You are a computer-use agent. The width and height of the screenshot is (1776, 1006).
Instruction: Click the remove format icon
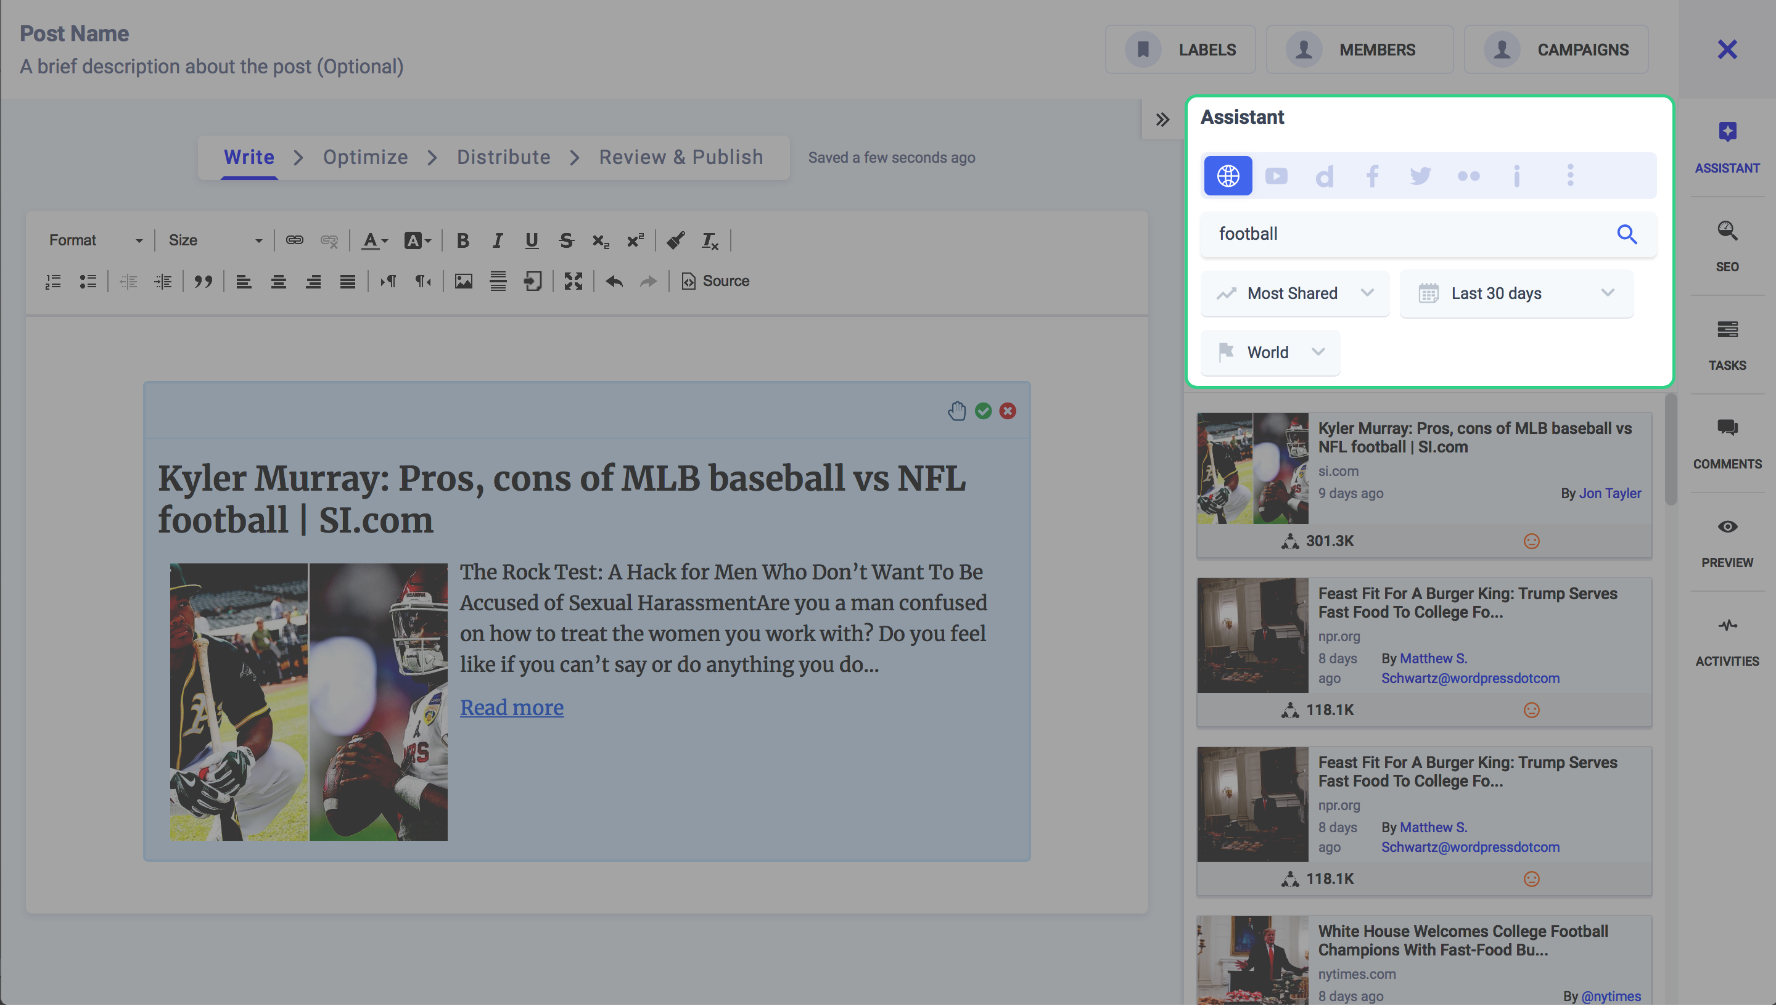(x=710, y=240)
